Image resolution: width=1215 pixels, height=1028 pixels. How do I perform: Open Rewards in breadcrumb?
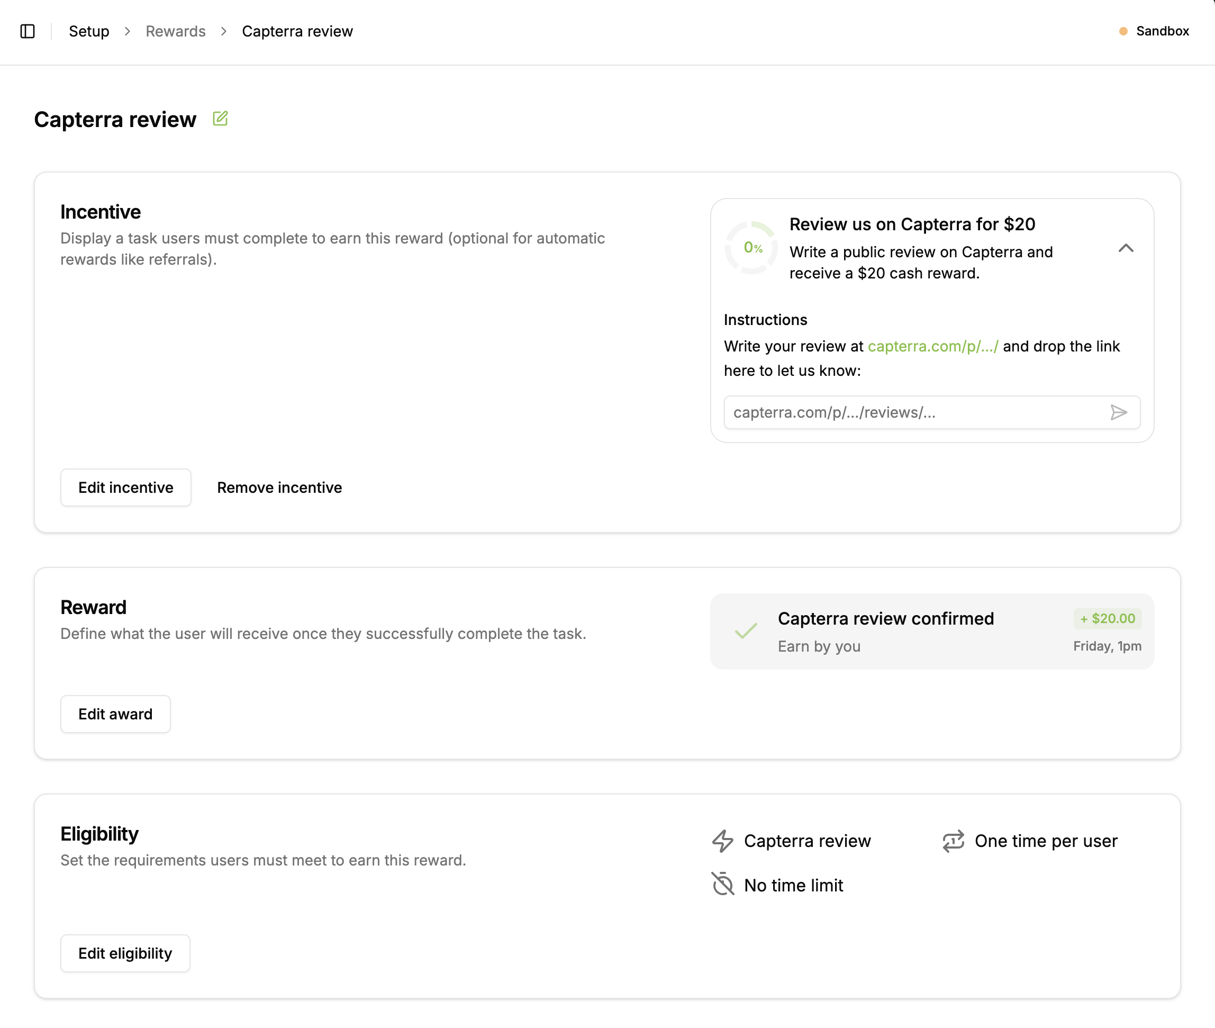175,31
